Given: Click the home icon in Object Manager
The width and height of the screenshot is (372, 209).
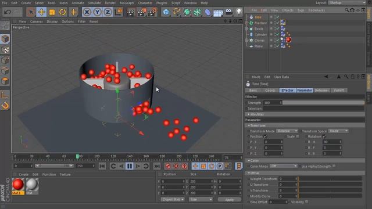Looking at the screenshot, I should tap(352, 10).
